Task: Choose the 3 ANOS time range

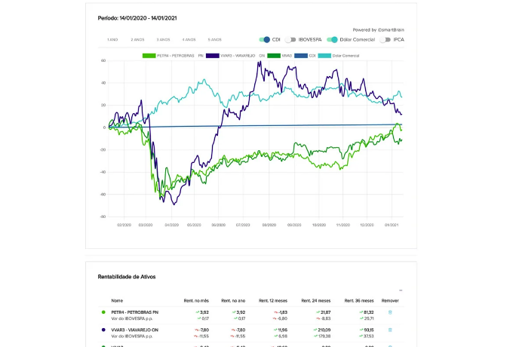Action: click(x=163, y=39)
